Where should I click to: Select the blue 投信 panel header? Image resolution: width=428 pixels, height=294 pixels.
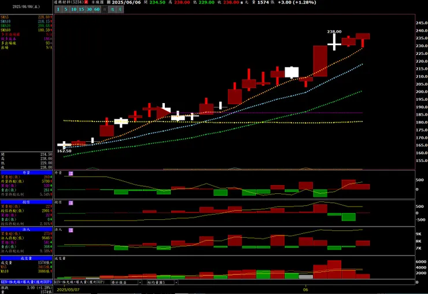(26, 202)
